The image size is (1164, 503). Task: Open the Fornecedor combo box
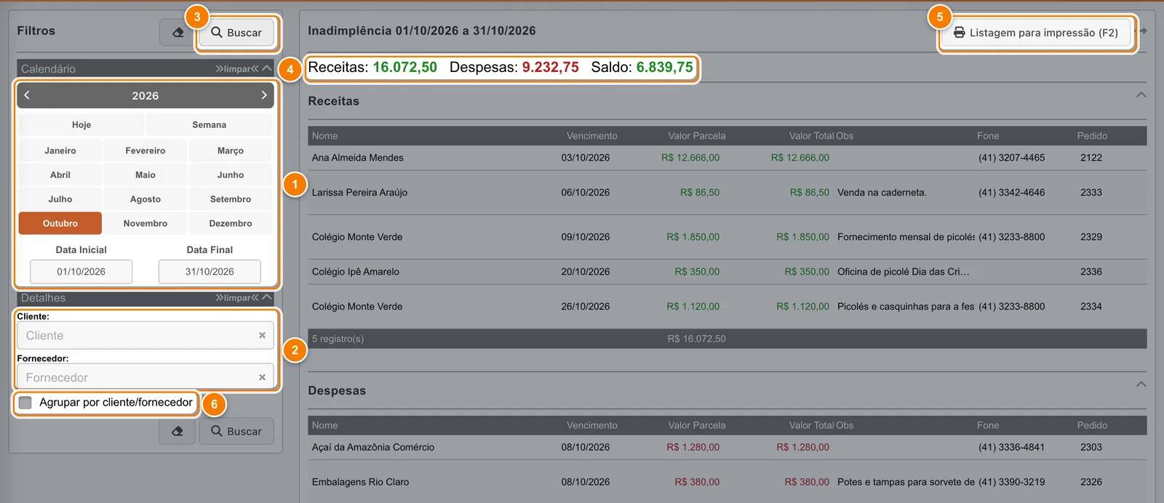coord(145,378)
